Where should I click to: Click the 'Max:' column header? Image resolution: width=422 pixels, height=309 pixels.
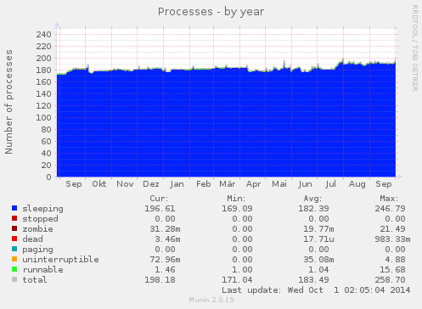pyautogui.click(x=389, y=199)
